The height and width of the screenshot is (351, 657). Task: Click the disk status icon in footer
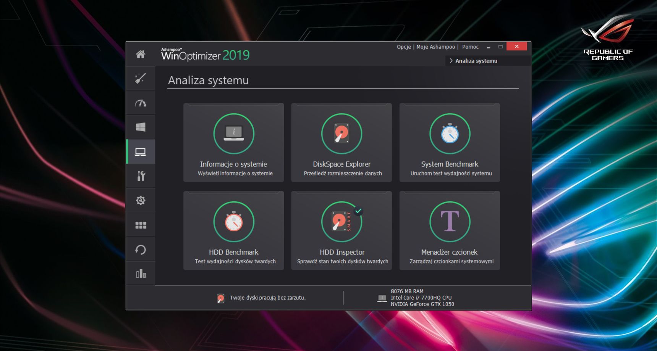(220, 298)
